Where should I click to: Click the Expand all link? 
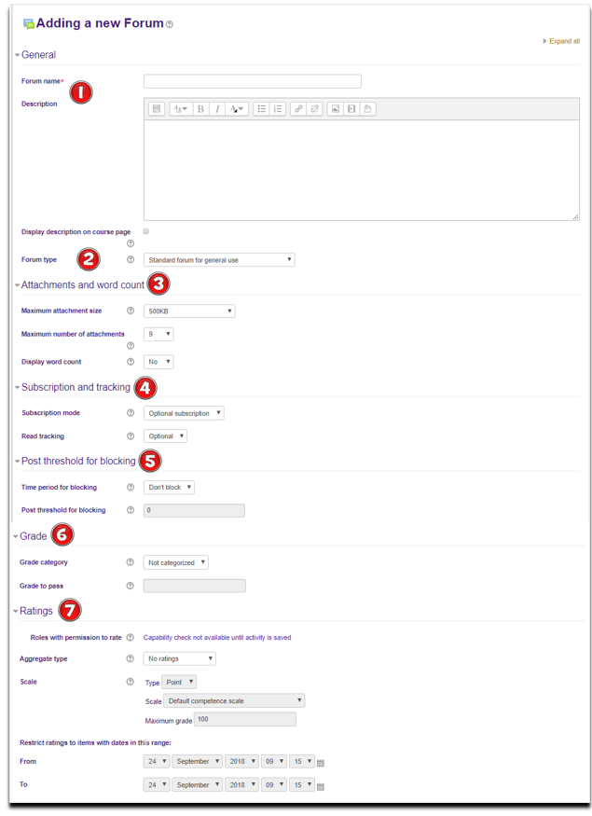[562, 41]
